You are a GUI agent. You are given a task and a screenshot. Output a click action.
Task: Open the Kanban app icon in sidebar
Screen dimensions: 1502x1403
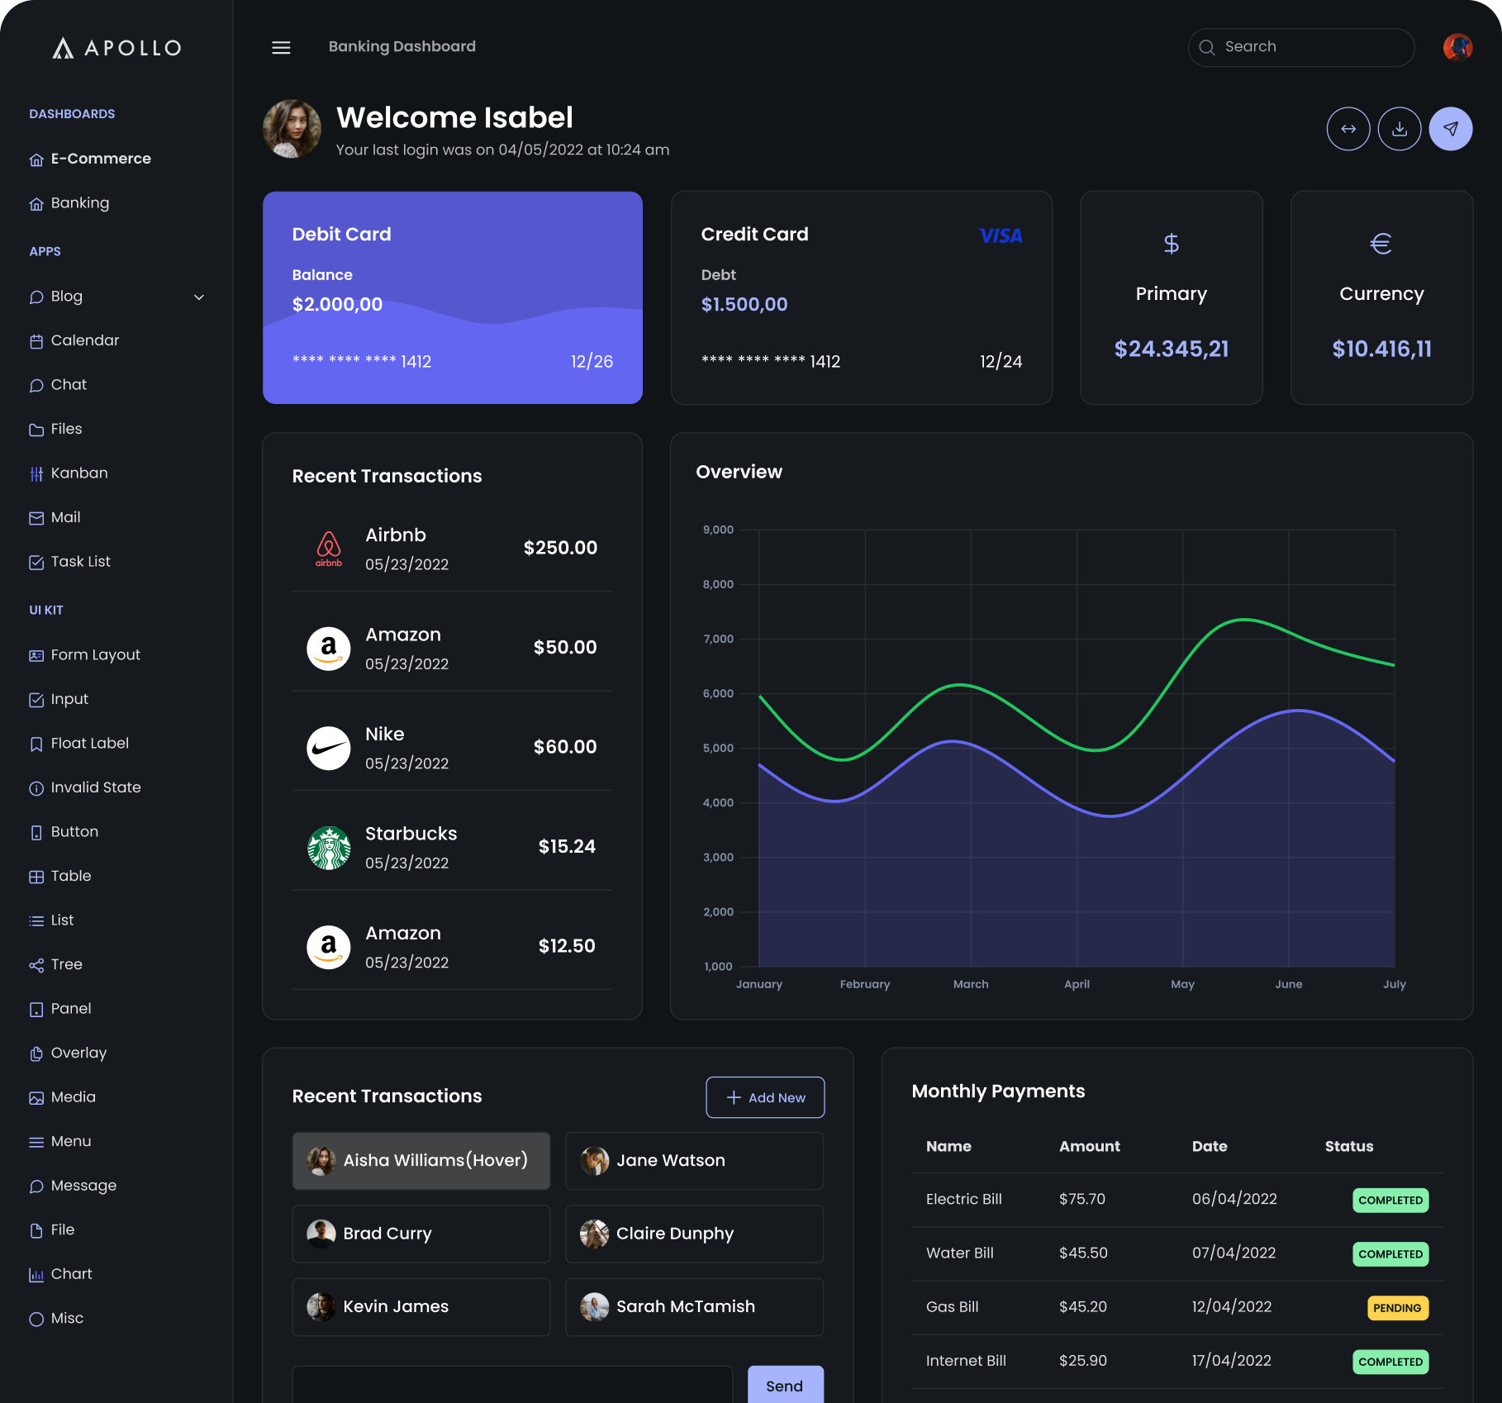pos(36,473)
